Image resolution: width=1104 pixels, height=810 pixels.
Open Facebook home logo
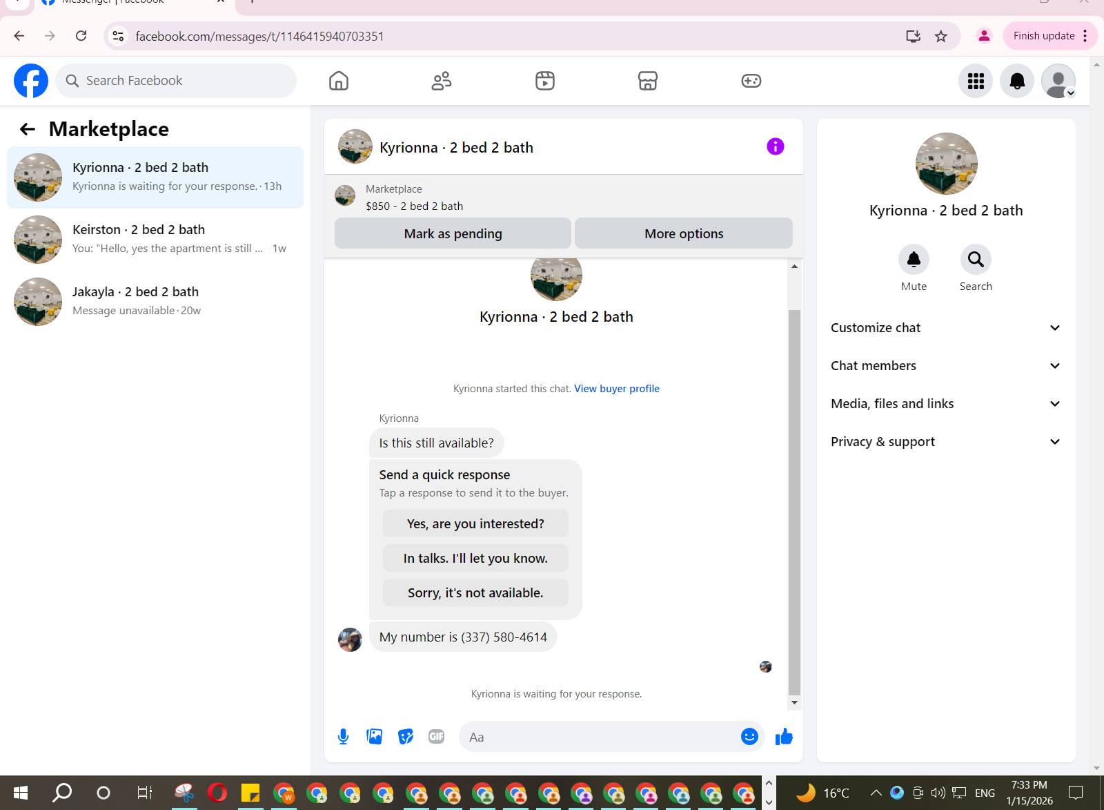coord(31,81)
